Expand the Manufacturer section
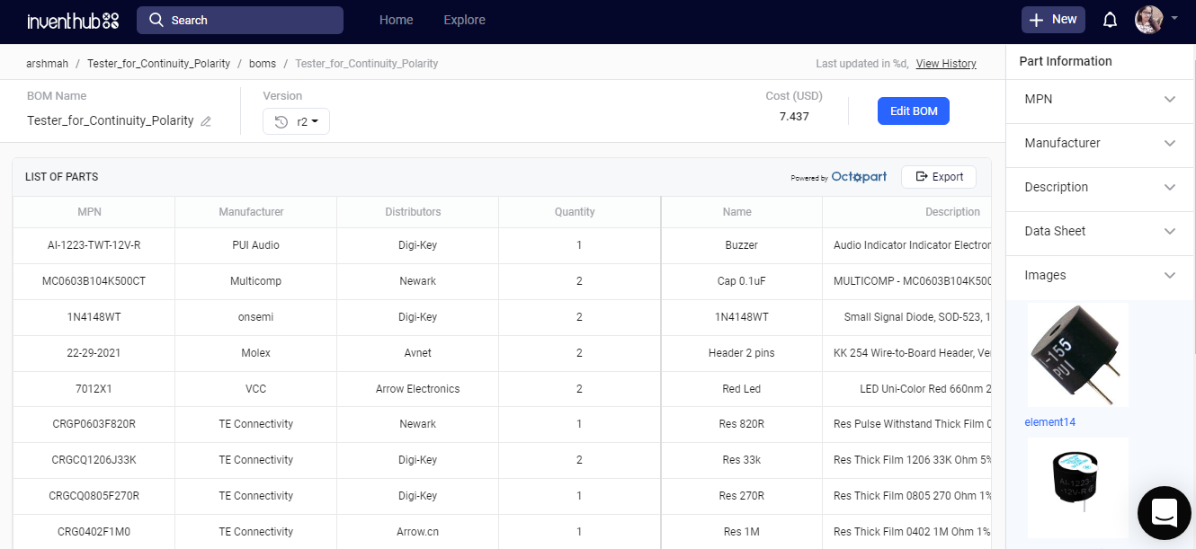The width and height of the screenshot is (1196, 549). (x=1101, y=143)
